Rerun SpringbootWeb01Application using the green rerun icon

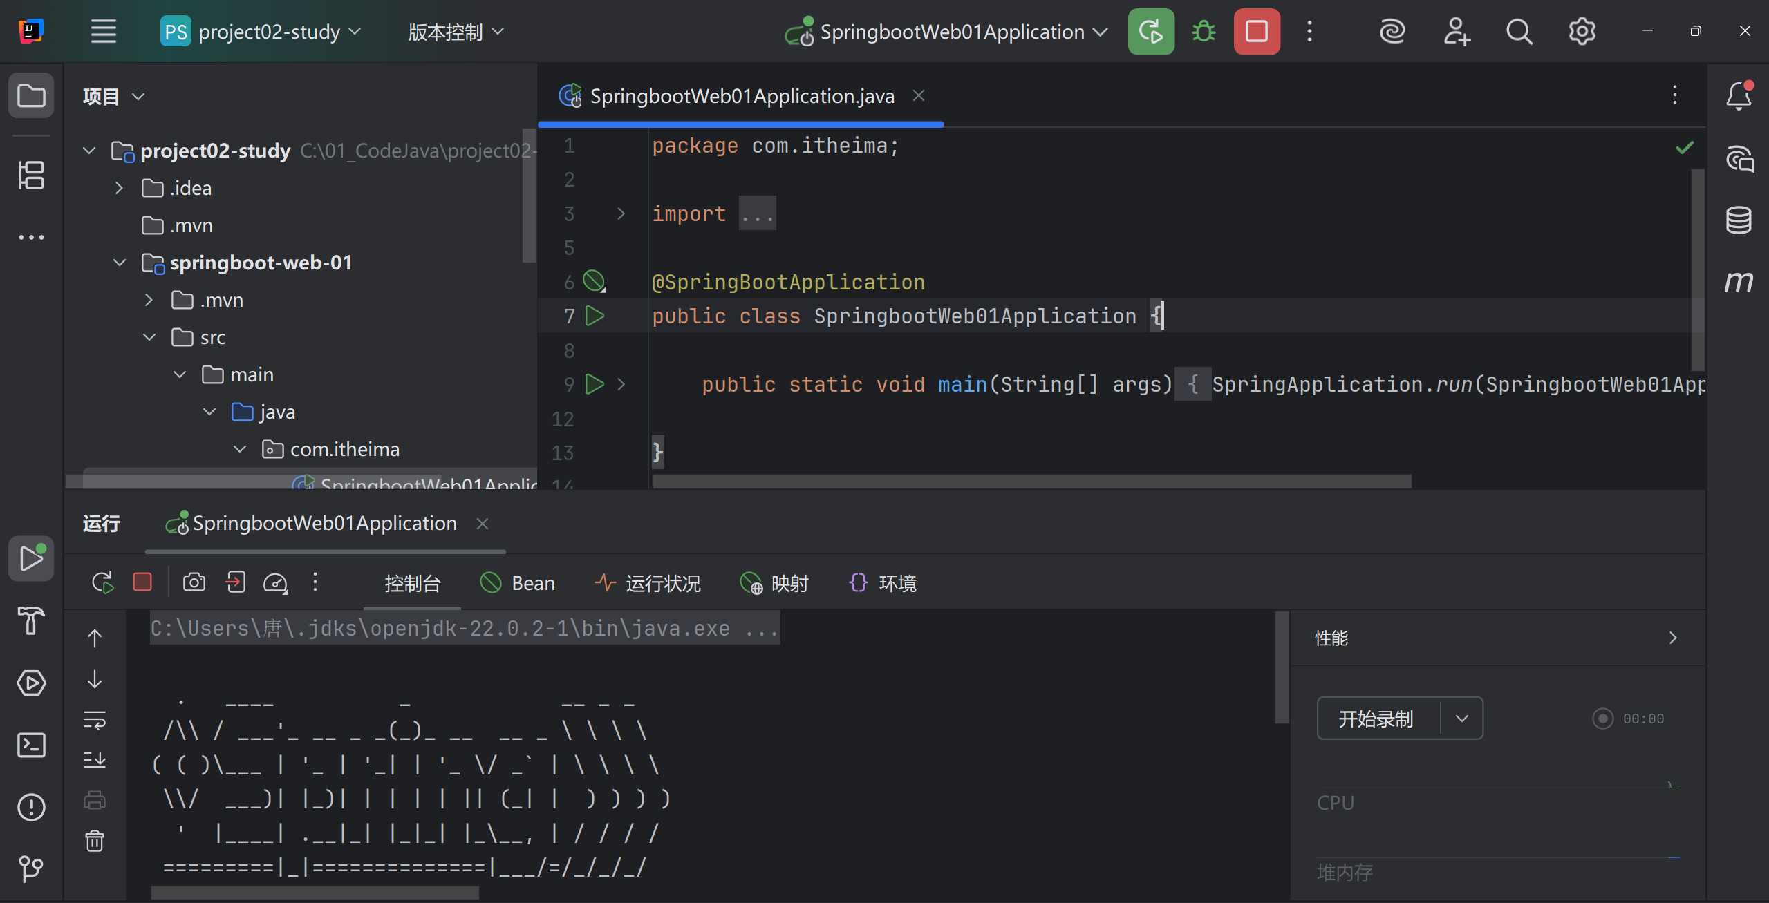pos(1150,31)
